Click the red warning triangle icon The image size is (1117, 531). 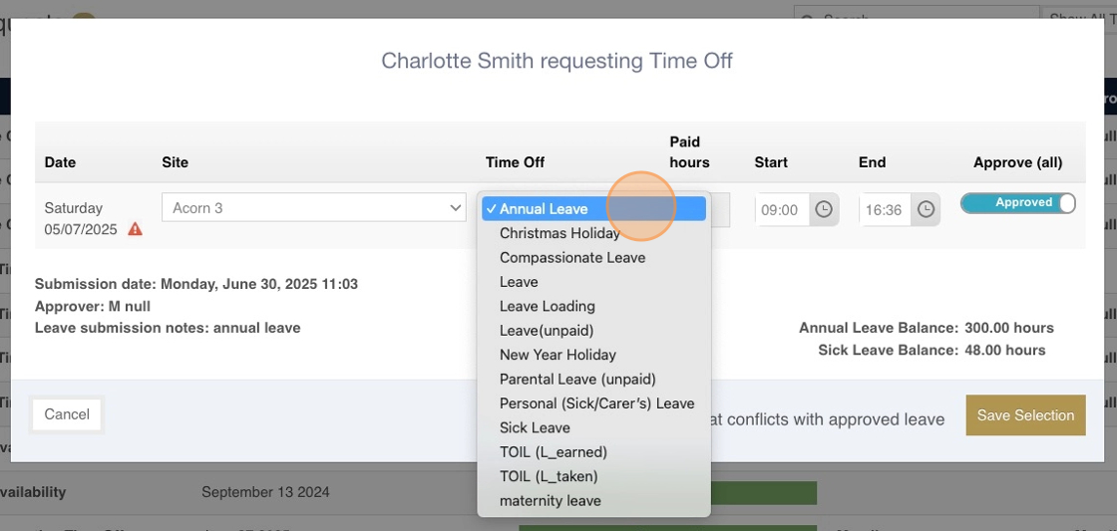click(135, 229)
